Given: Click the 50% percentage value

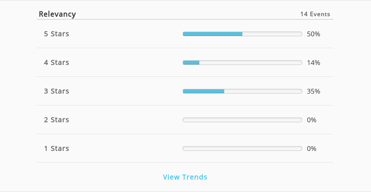Looking at the screenshot, I should pos(314,34).
